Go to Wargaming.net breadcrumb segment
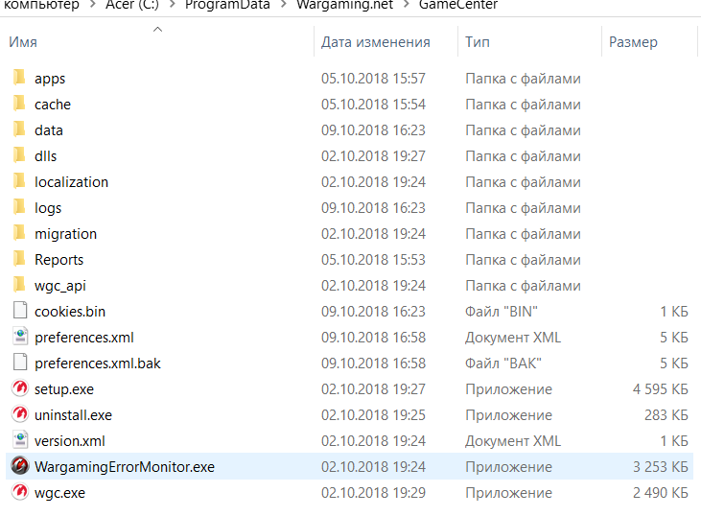The image size is (701, 516). [x=343, y=6]
